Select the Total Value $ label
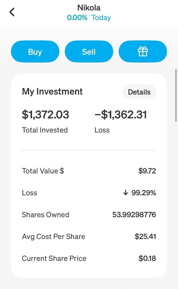 43,171
